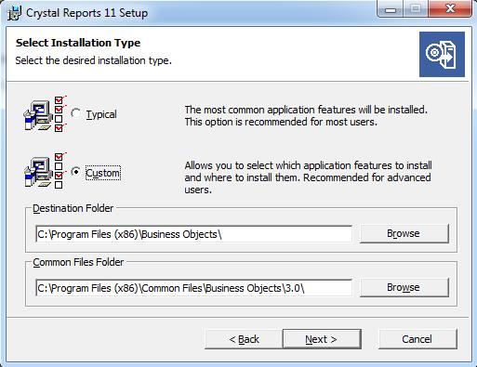Screen dimensions: 477x367
Task: Browse for the Common Files Folder
Action: coord(404,287)
